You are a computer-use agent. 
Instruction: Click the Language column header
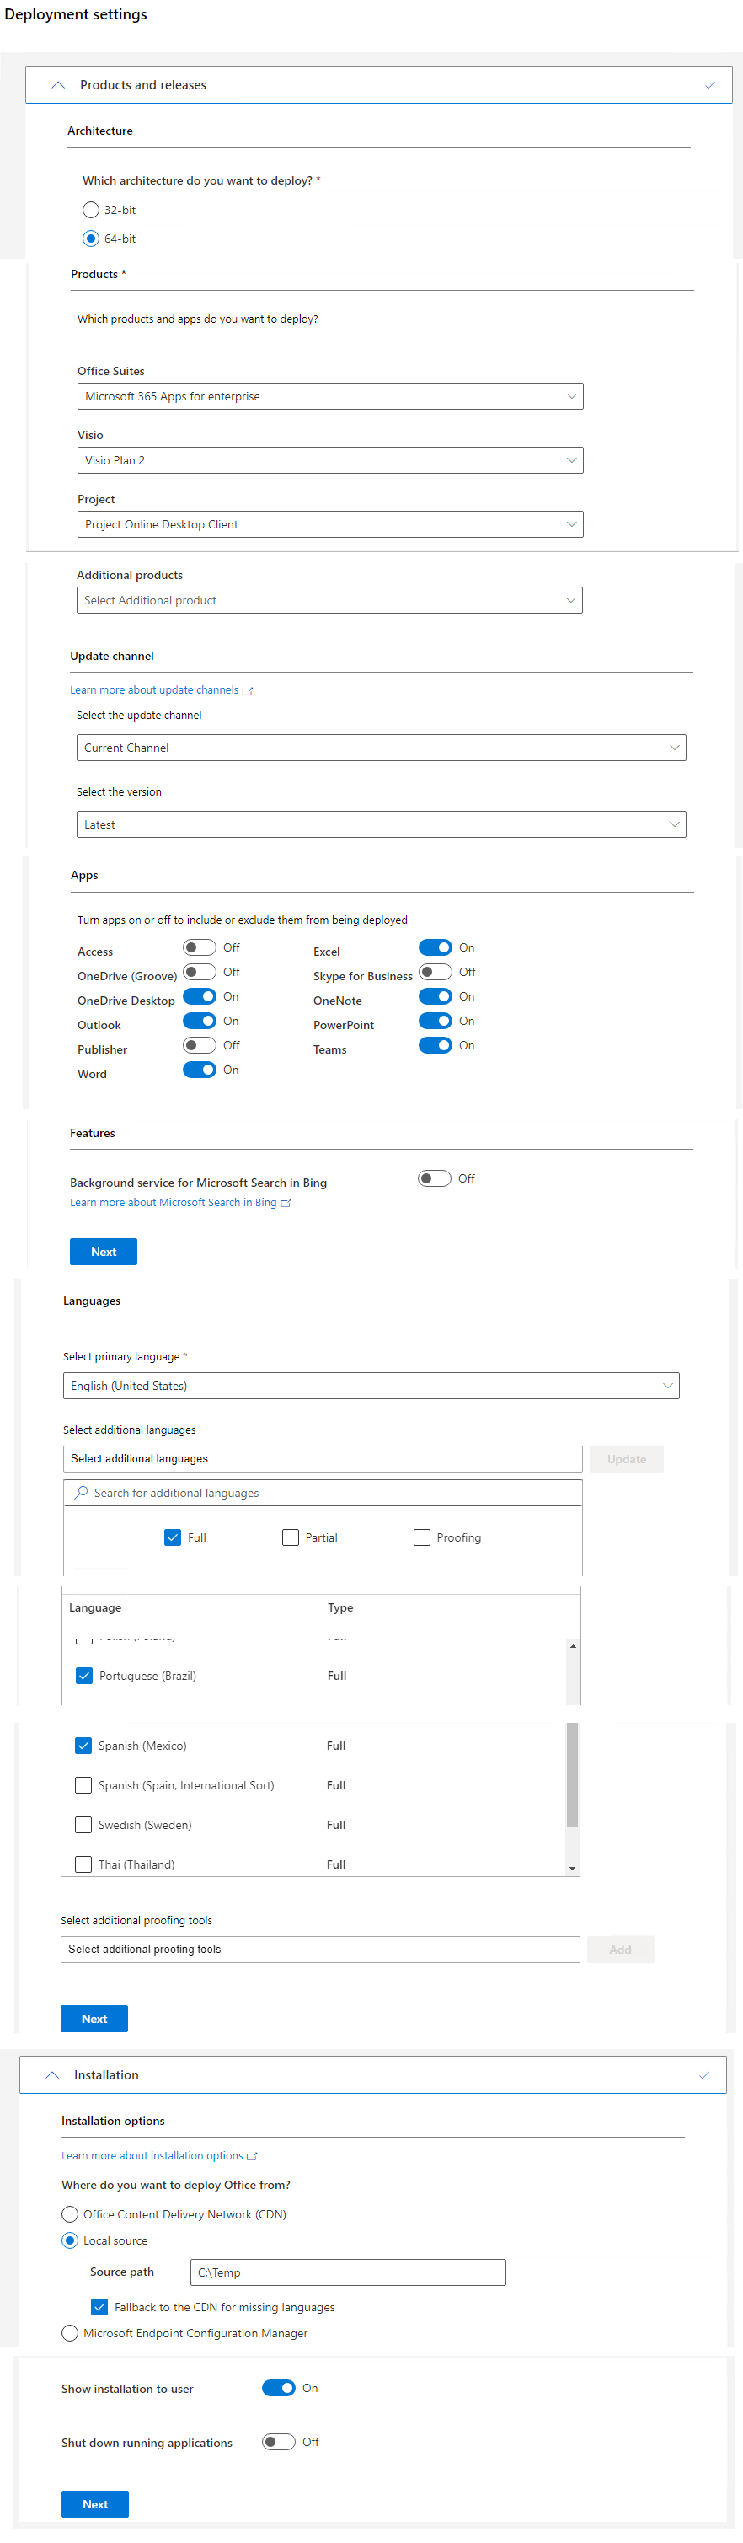coord(94,1607)
